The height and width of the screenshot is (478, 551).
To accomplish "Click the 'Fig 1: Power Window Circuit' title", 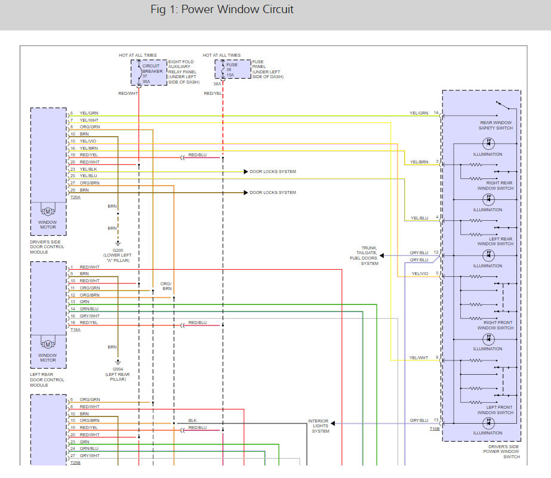I will pos(221,10).
